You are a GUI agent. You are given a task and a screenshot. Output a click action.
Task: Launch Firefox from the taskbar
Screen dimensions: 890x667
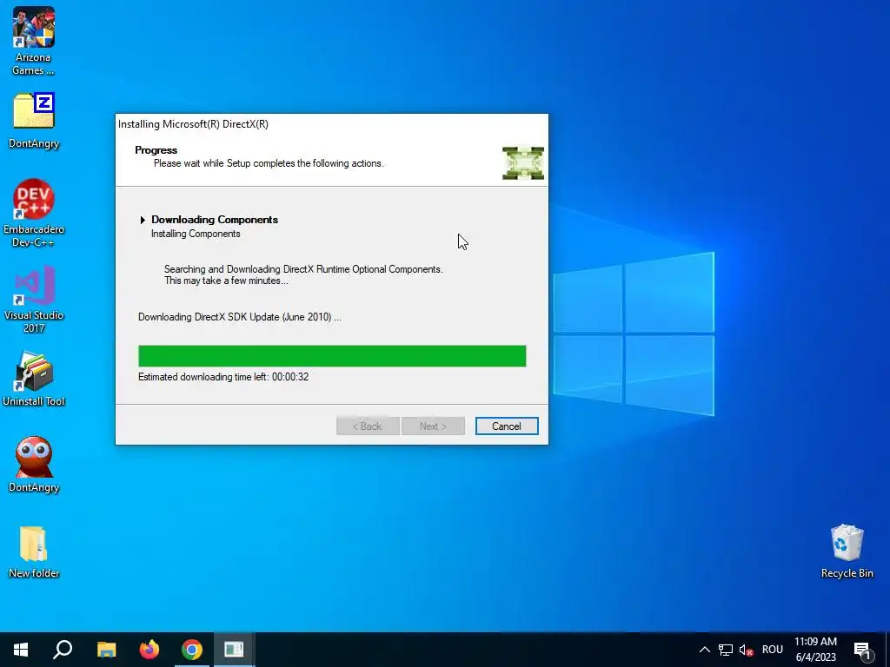[149, 650]
